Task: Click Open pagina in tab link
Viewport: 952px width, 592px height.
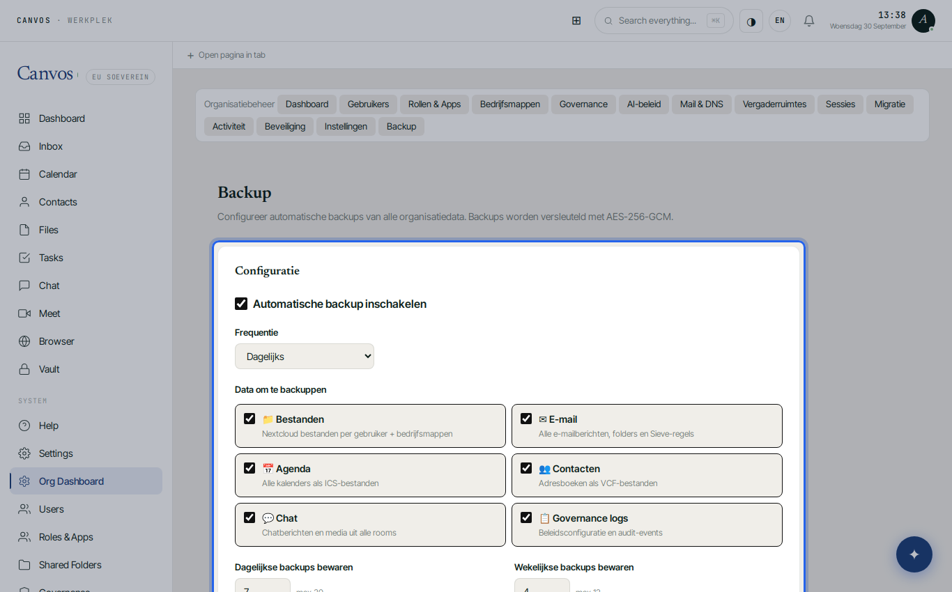Action: pos(226,55)
